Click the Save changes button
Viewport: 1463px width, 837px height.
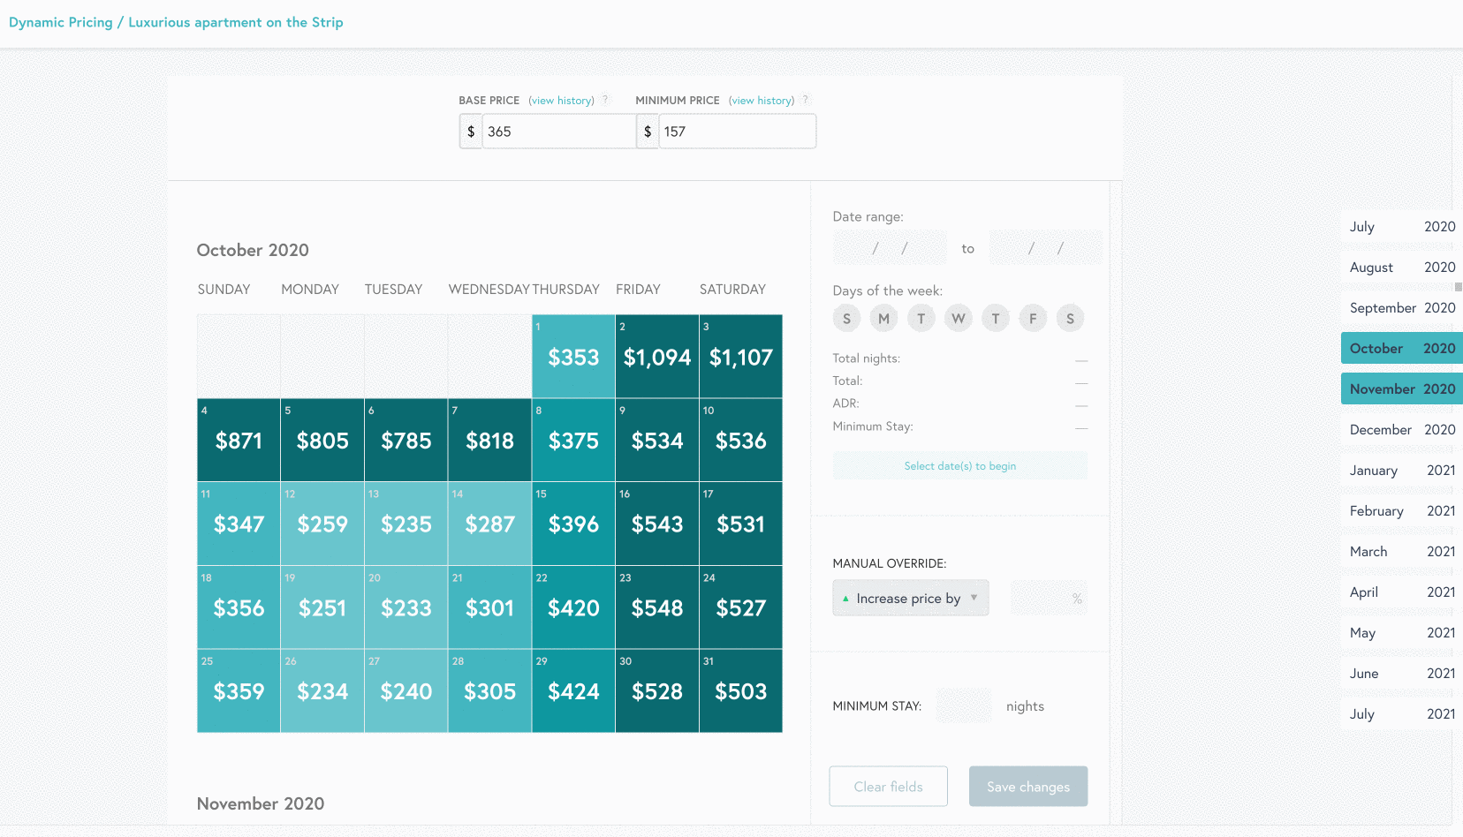pyautogui.click(x=1028, y=786)
